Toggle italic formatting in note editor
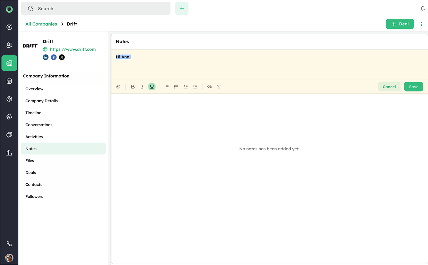The height and width of the screenshot is (265, 428). (142, 87)
